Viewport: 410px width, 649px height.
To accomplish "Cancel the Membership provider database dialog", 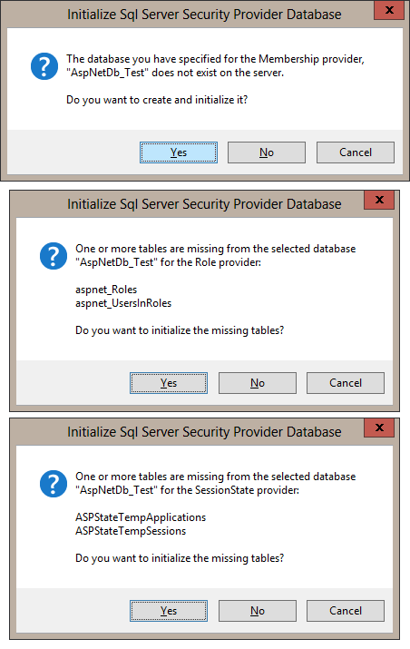I will pos(356,152).
